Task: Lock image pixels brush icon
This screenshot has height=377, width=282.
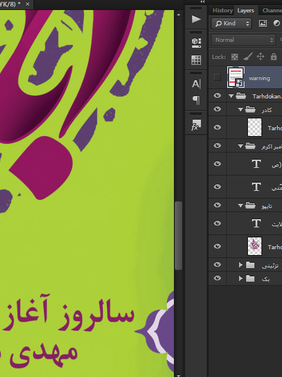Action: click(248, 57)
